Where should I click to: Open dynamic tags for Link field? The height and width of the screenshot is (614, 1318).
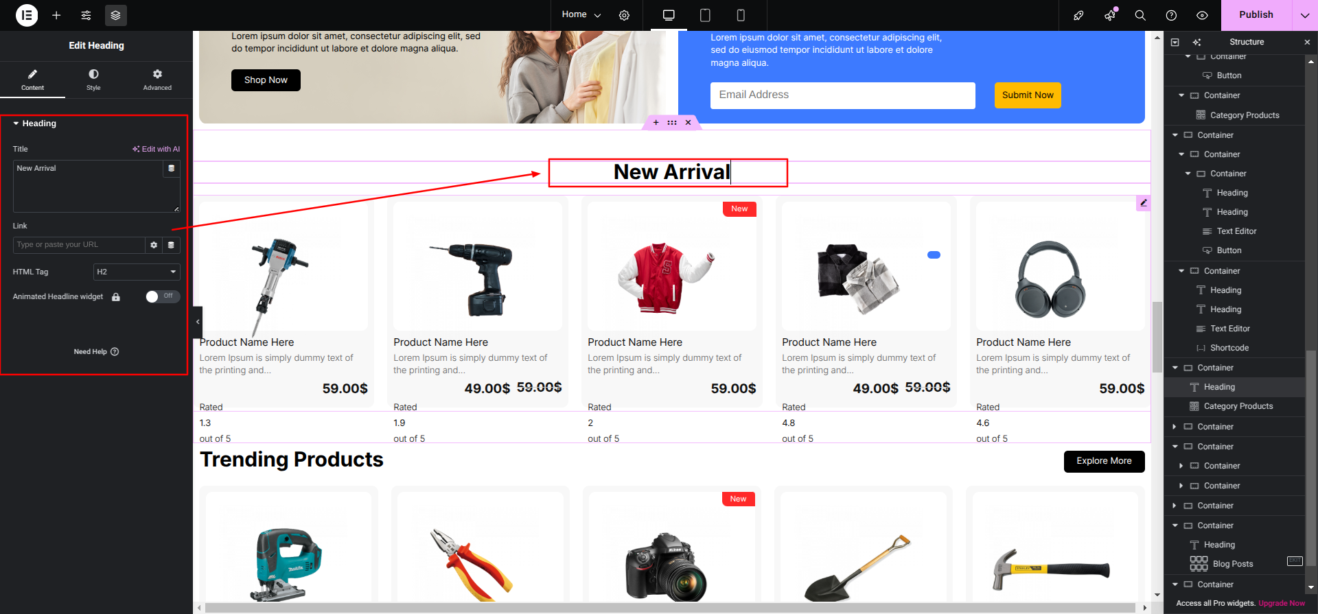(x=172, y=245)
